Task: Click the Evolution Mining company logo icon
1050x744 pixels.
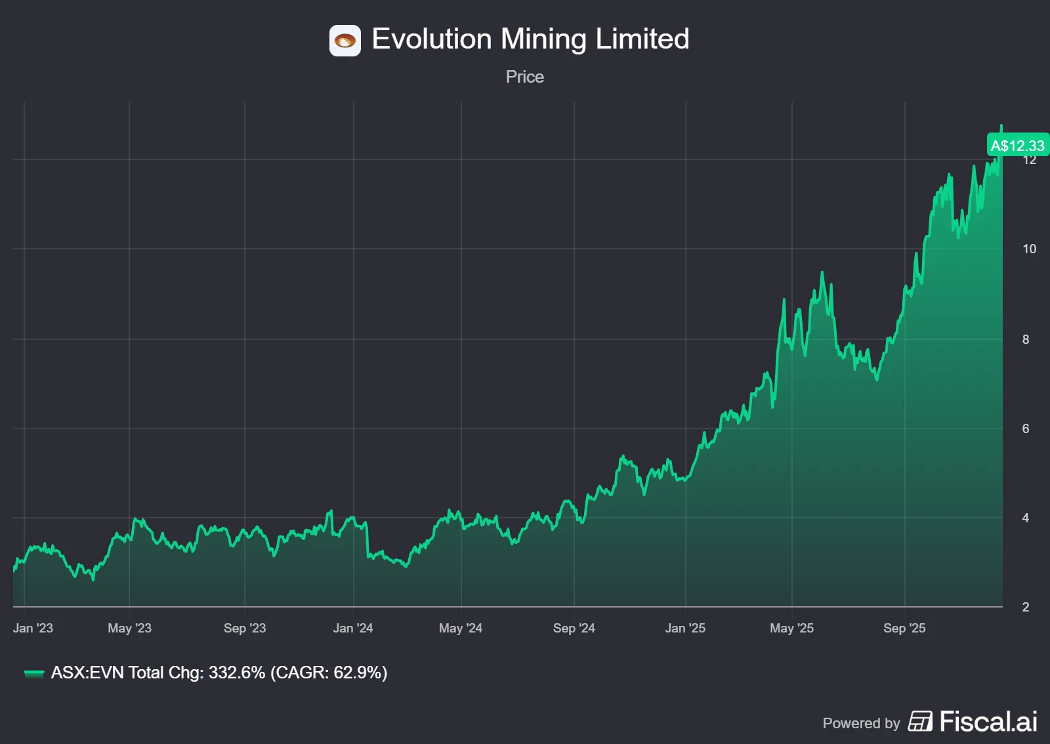Action: point(345,41)
